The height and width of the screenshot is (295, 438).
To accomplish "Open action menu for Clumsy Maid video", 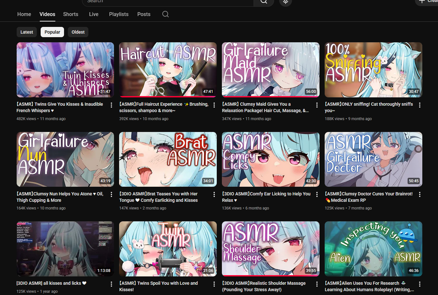I will 317,105.
